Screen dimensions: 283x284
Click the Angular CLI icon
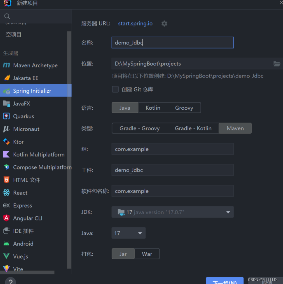(x=6, y=218)
